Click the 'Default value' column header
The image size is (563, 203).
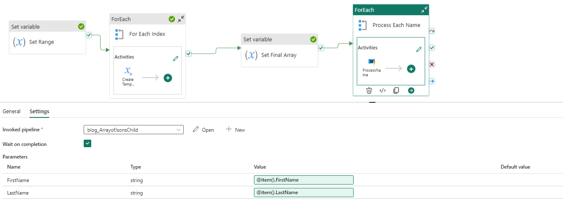515,167
